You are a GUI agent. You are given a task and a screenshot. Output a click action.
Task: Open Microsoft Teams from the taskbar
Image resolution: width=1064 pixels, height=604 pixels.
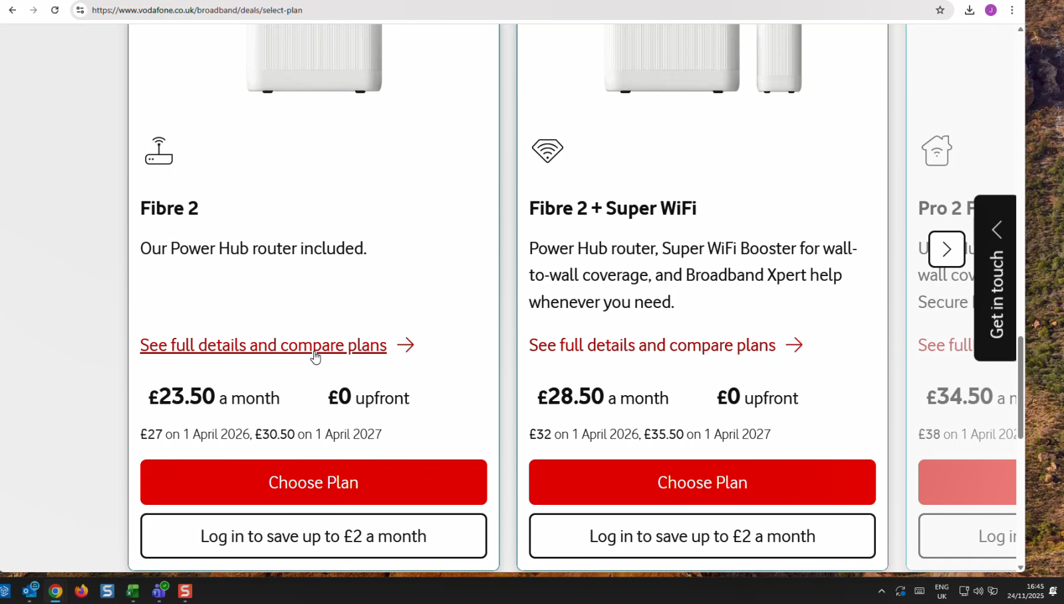[160, 591]
